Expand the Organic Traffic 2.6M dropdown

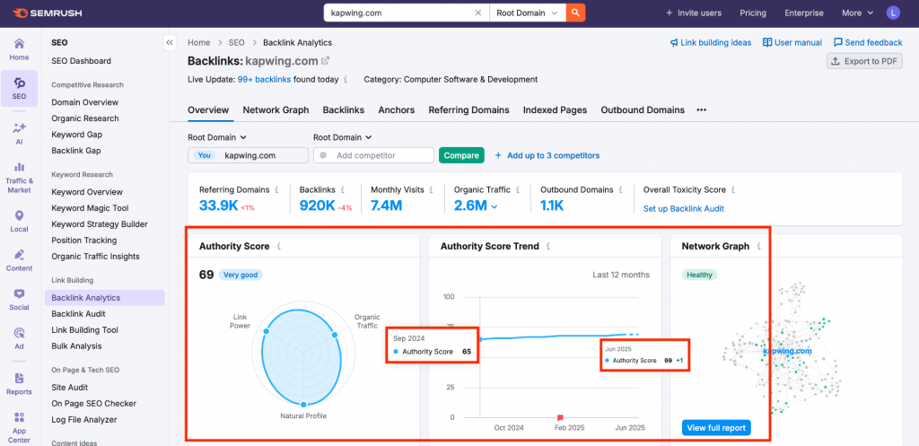pos(495,206)
